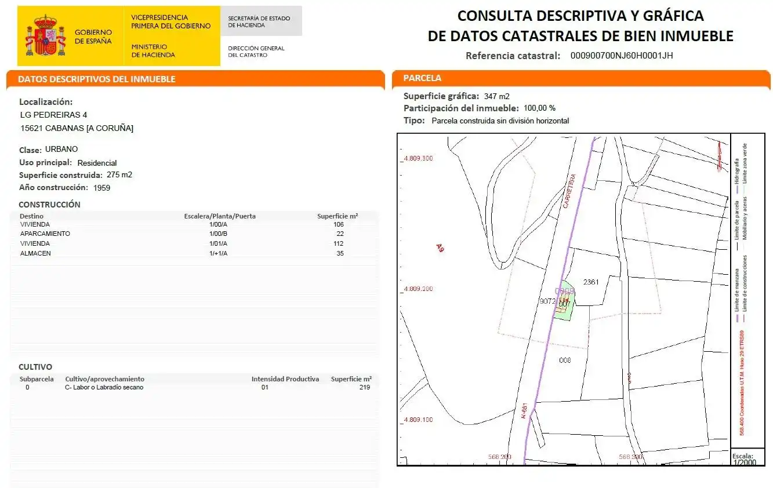
Task: Click the title 'CONSULTA DESCRIPTIVA Y GRÁFICA'
Action: (580, 16)
